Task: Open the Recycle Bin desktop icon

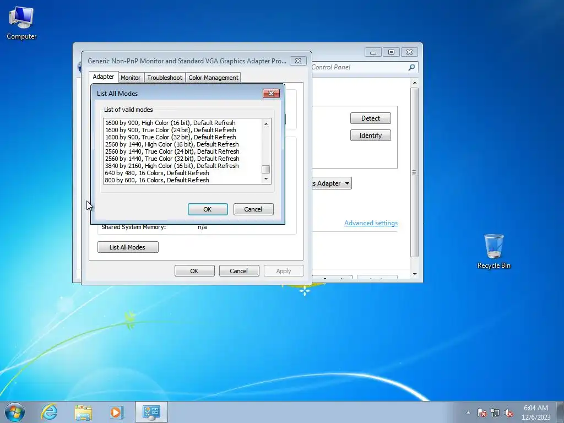Action: (x=493, y=251)
